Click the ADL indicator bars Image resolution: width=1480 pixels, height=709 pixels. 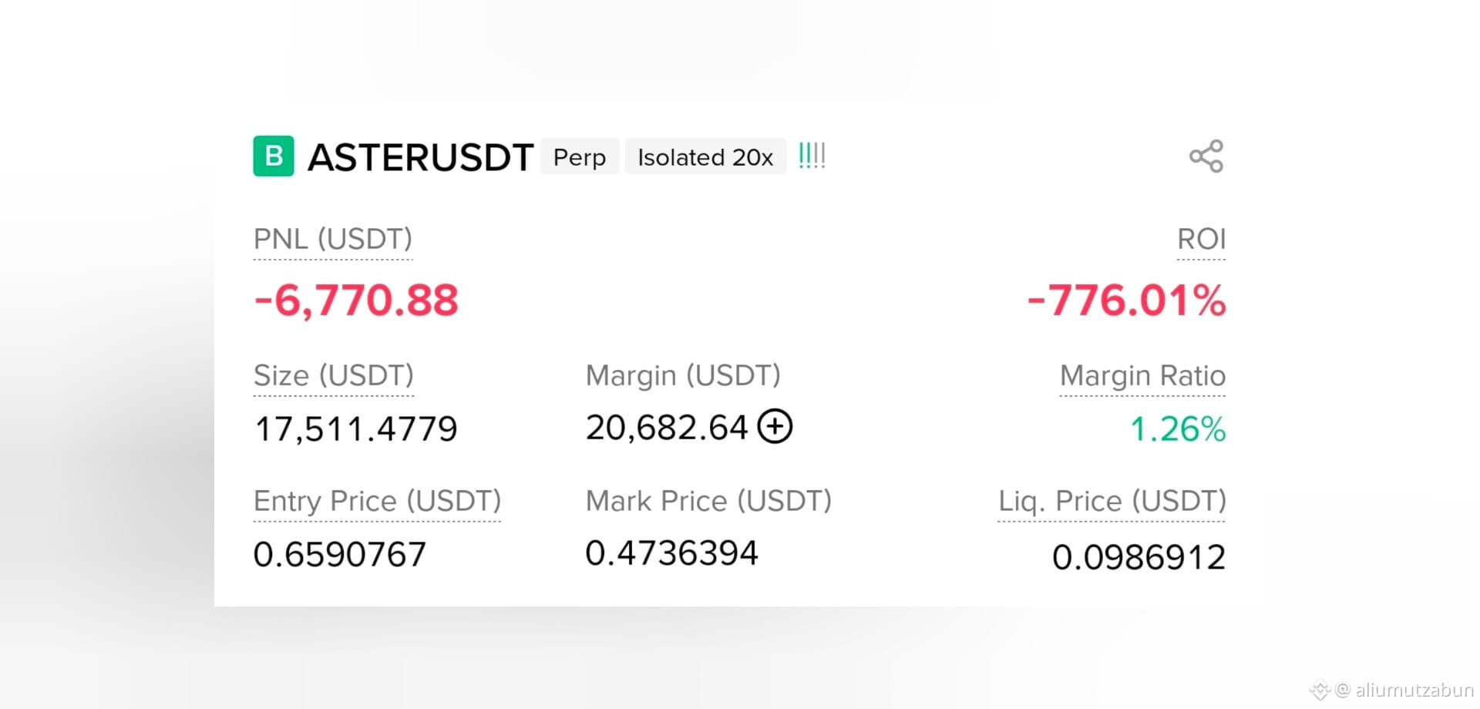(812, 156)
